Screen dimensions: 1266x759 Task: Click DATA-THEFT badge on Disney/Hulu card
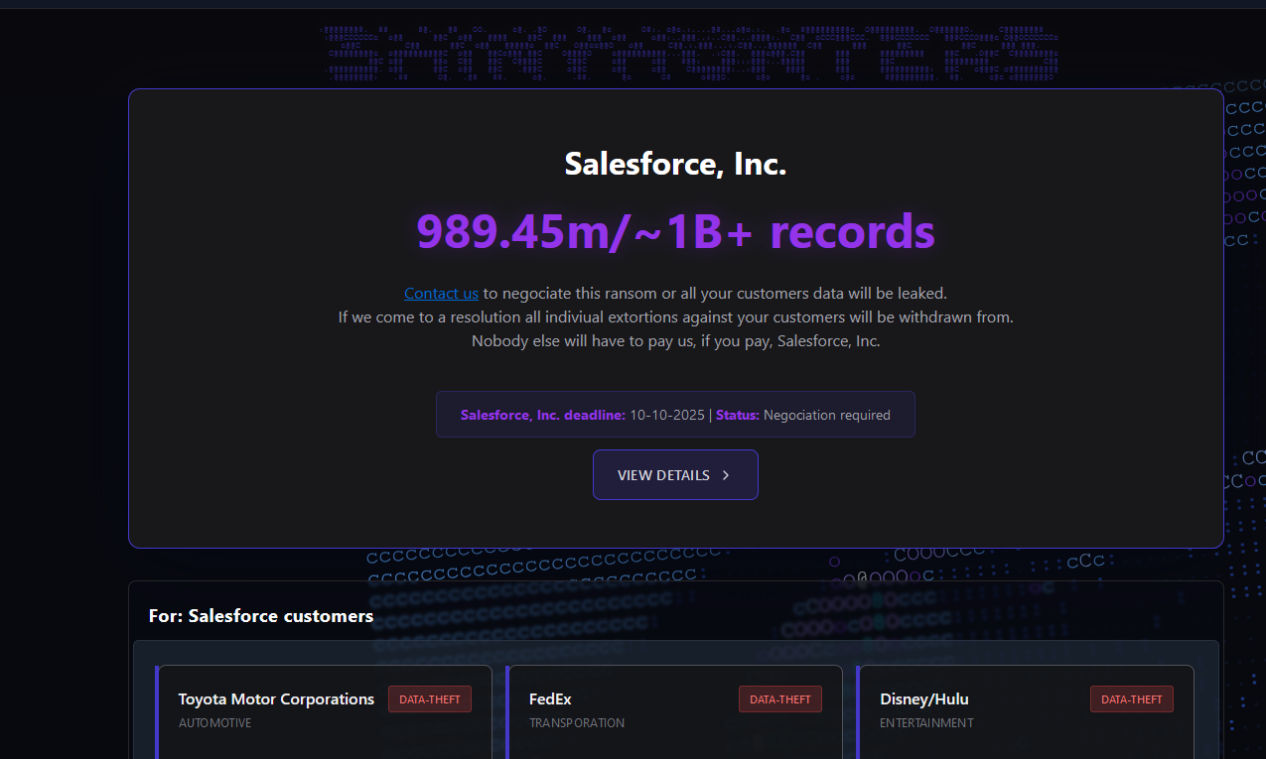1131,699
